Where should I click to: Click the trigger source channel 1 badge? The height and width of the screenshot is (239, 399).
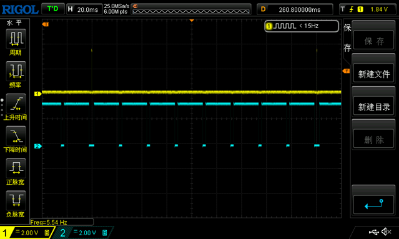360,9
